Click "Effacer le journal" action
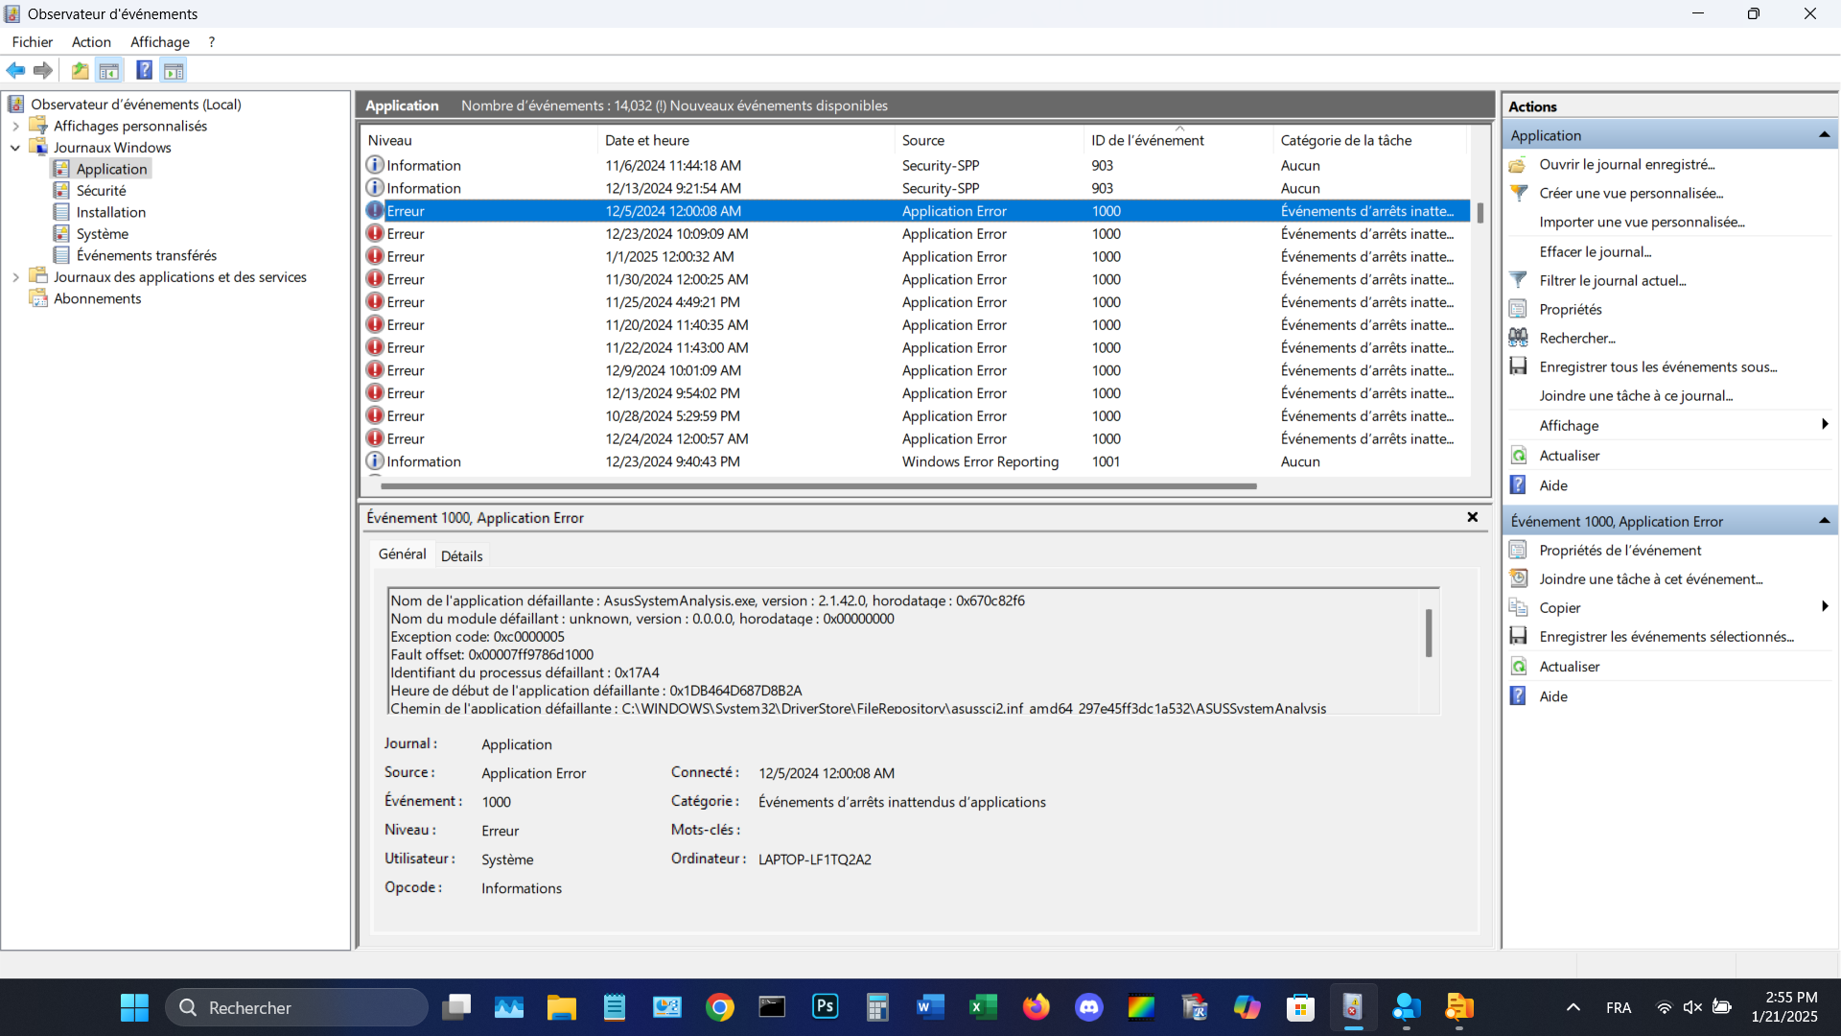Viewport: 1841px width, 1036px height. point(1595,251)
